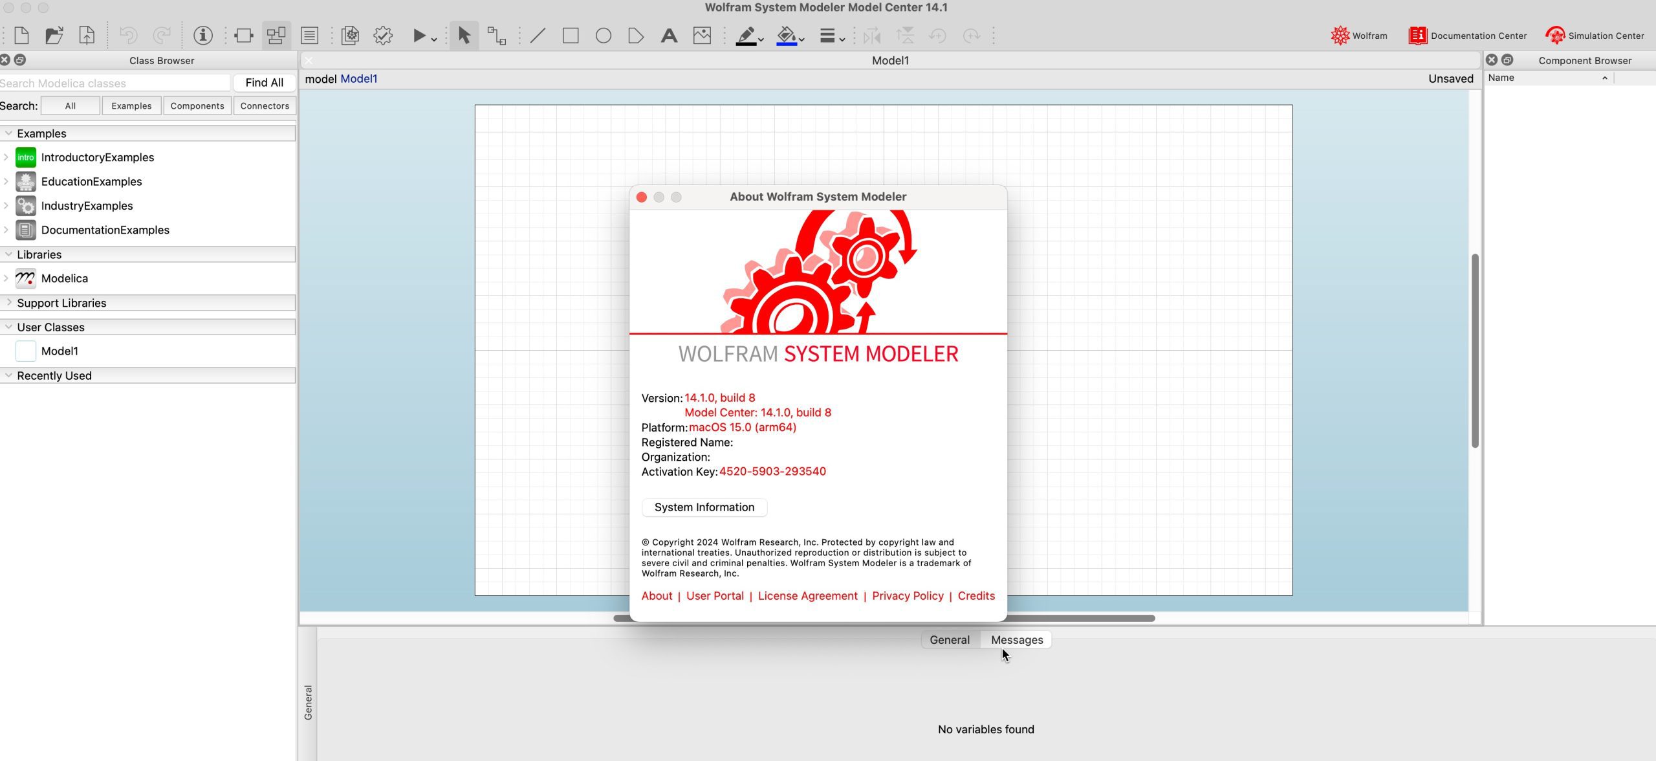Collapse the Libraries section
This screenshot has height=761, width=1656.
coord(8,254)
